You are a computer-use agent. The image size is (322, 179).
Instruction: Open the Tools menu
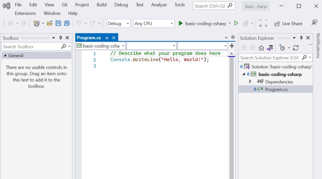(180, 5)
